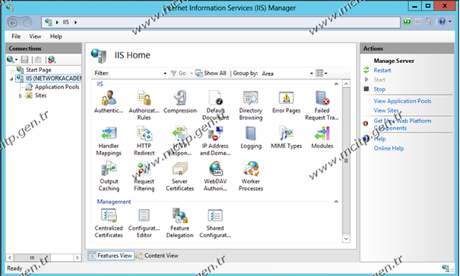
Task: Open Failed Request Tracing feature
Action: [322, 105]
